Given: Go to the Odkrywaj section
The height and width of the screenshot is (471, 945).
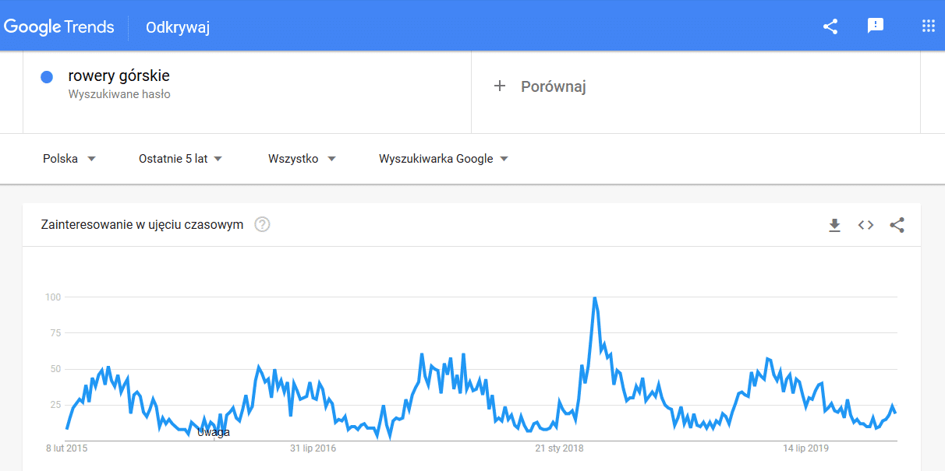Looking at the screenshot, I should 178,27.
